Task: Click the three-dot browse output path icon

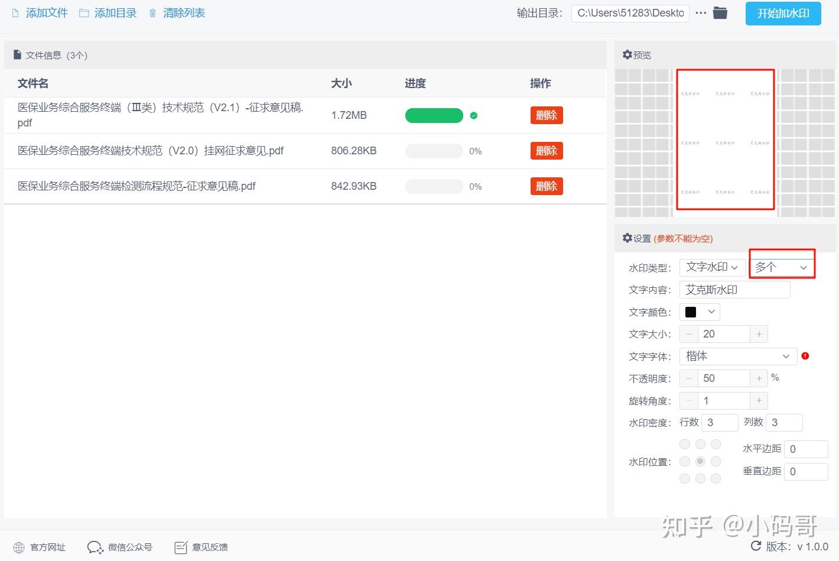Action: [701, 13]
